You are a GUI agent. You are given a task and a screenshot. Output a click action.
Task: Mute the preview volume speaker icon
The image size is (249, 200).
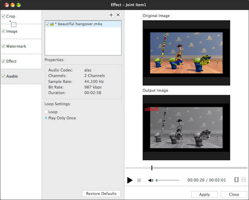[151, 180]
